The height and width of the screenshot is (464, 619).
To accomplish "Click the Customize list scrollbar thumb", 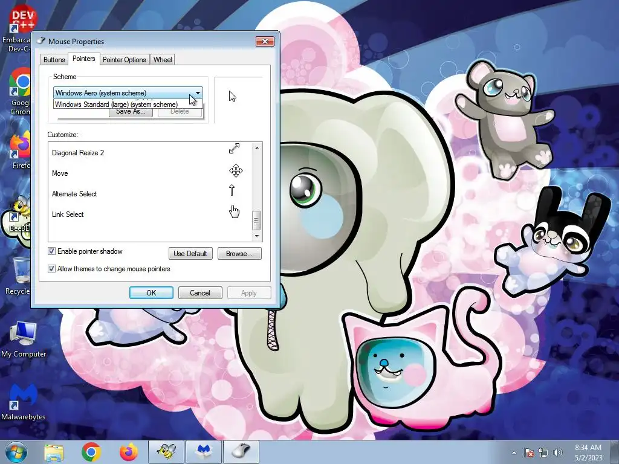I will 256,221.
